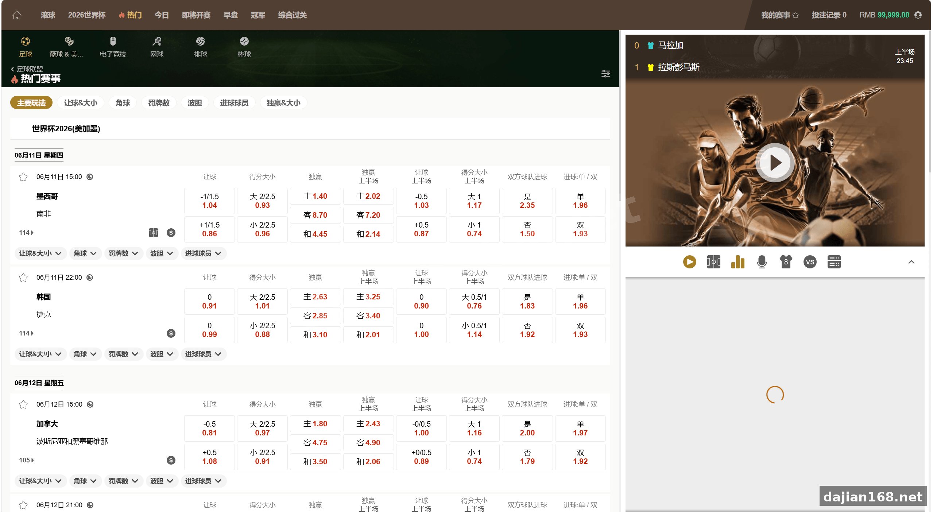This screenshot has width=933, height=512.
Task: Bet on 墨西哥 独赢 主 1.40
Action: pyautogui.click(x=315, y=196)
